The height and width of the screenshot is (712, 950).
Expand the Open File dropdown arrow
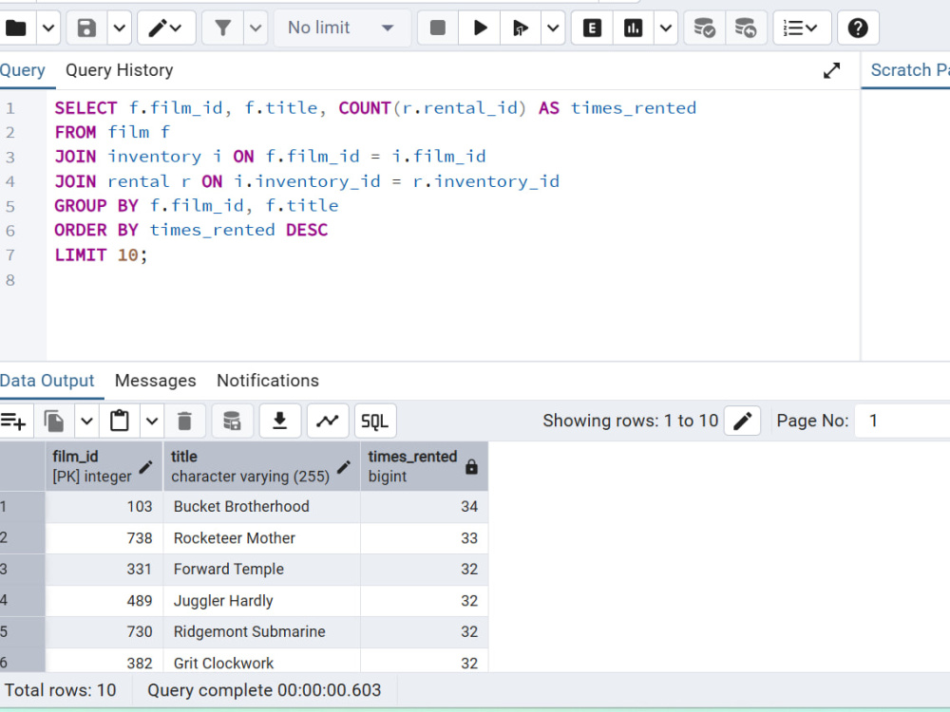[x=48, y=28]
